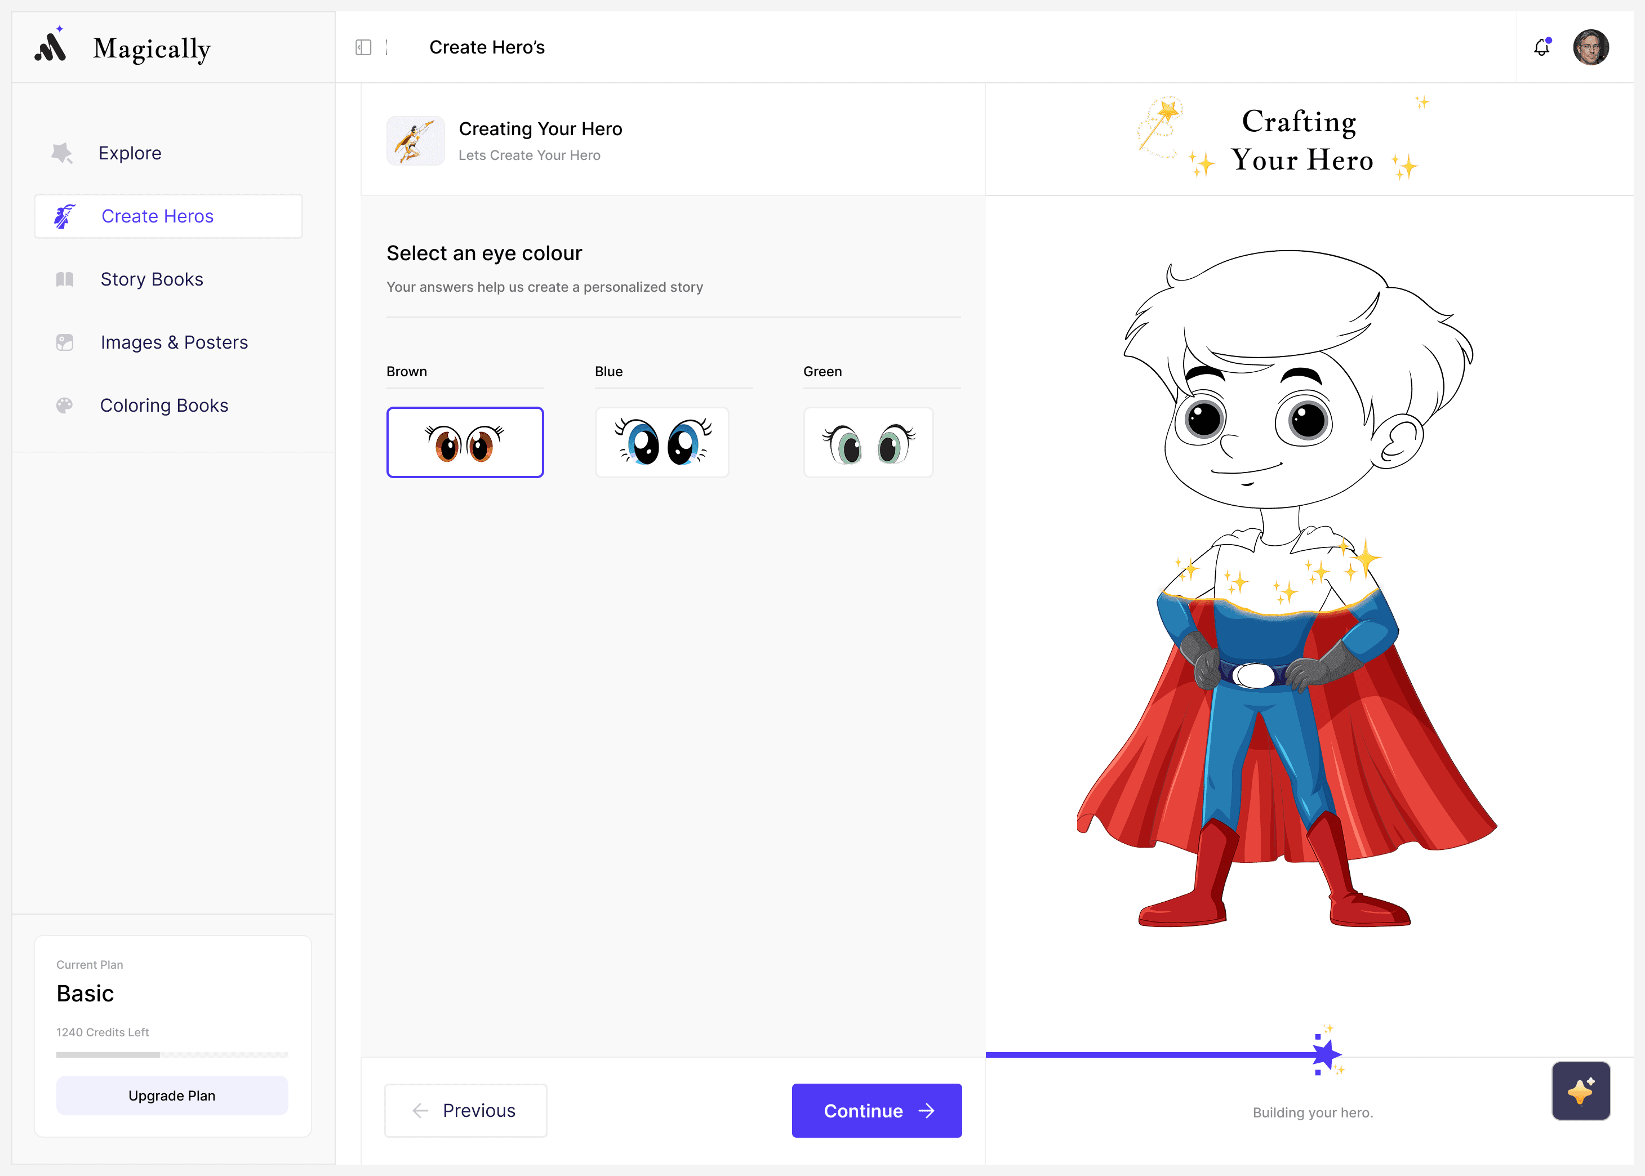1645x1176 pixels.
Task: Click the Story Books book icon
Action: click(64, 279)
